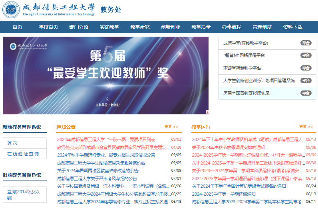Open 成信学堂(在线教学平台) link
318x210 pixels.
pos(245,43)
